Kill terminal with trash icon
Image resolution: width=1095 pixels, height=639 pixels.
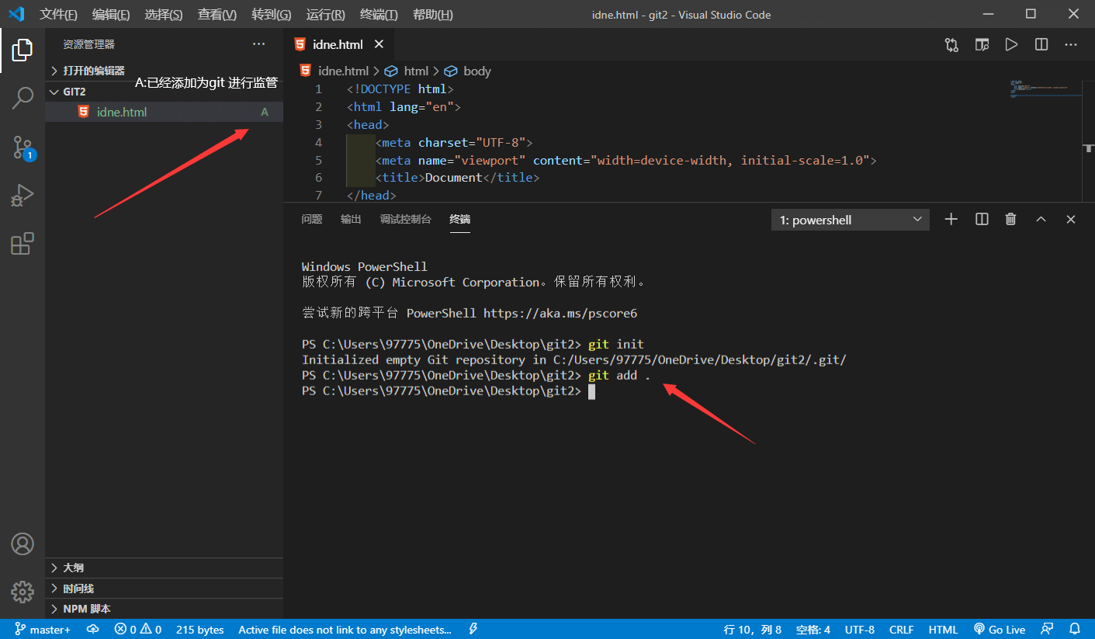(x=1010, y=220)
